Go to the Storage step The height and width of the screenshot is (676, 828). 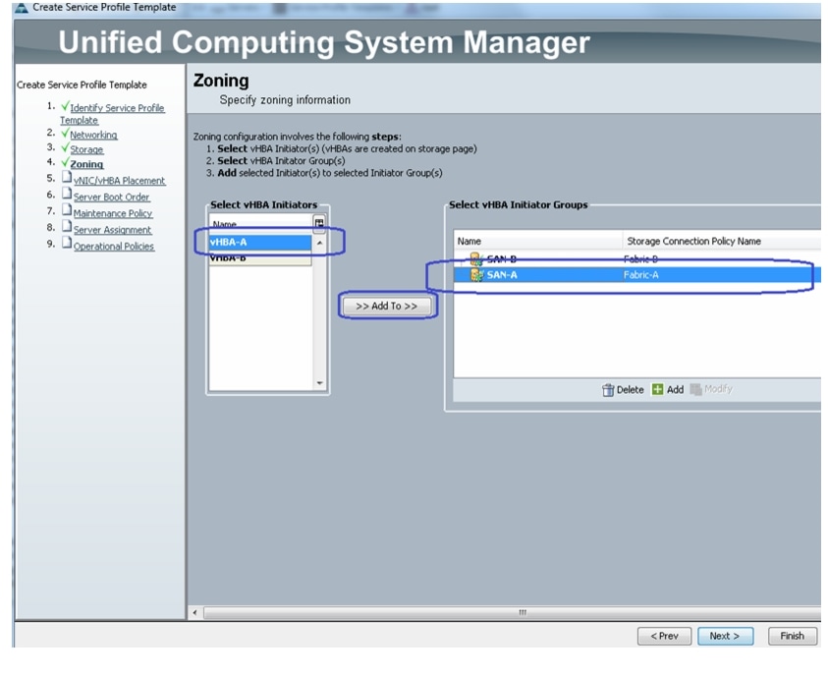pyautogui.click(x=86, y=149)
